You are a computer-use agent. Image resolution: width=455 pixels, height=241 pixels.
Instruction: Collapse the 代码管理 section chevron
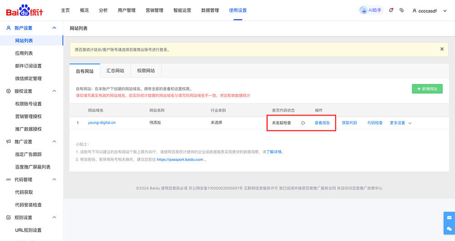point(54,180)
